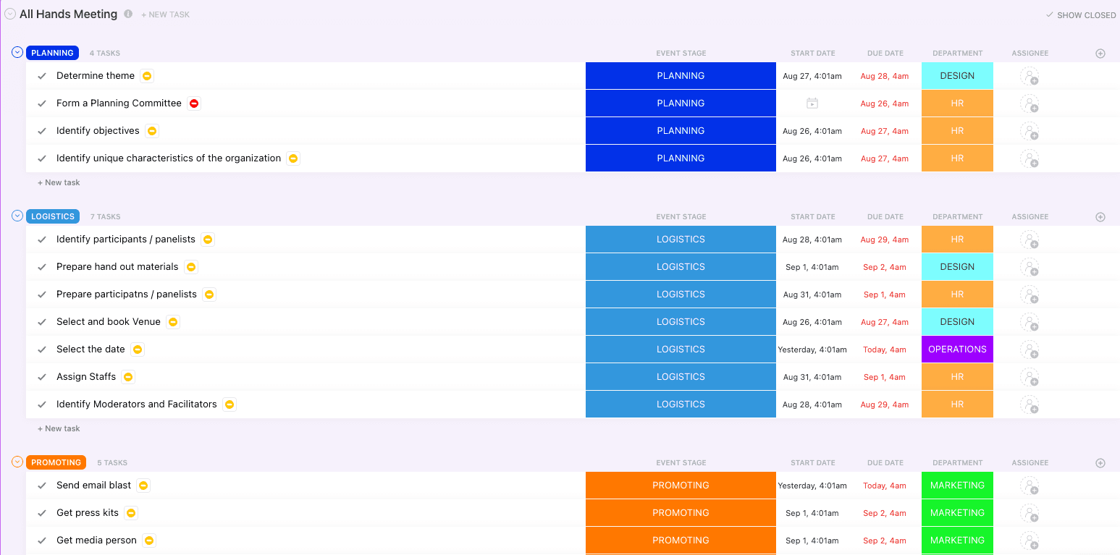Open start date calendar icon for Form a Planning Committee
The image size is (1120, 555).
(812, 103)
